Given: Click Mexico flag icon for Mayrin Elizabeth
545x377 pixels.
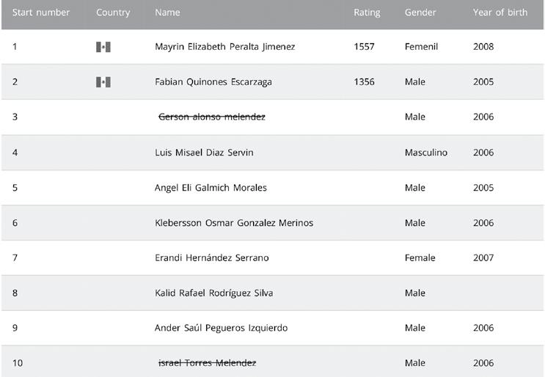Looking at the screenshot, I should (x=103, y=47).
